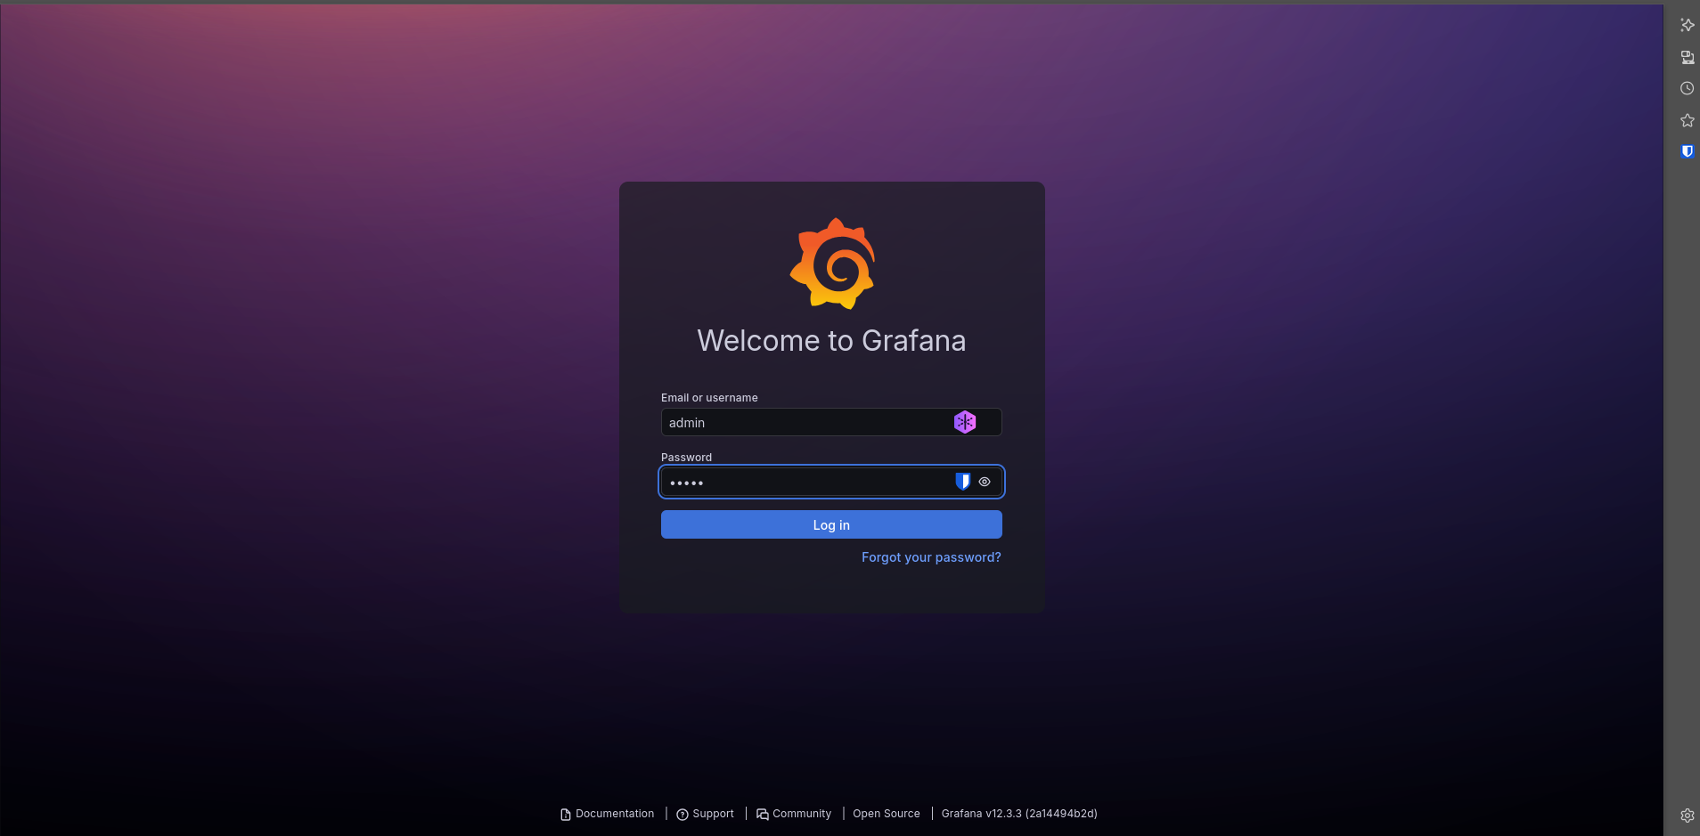The image size is (1700, 836).
Task: Click the purple hexagon icon in username field
Action: click(x=964, y=422)
